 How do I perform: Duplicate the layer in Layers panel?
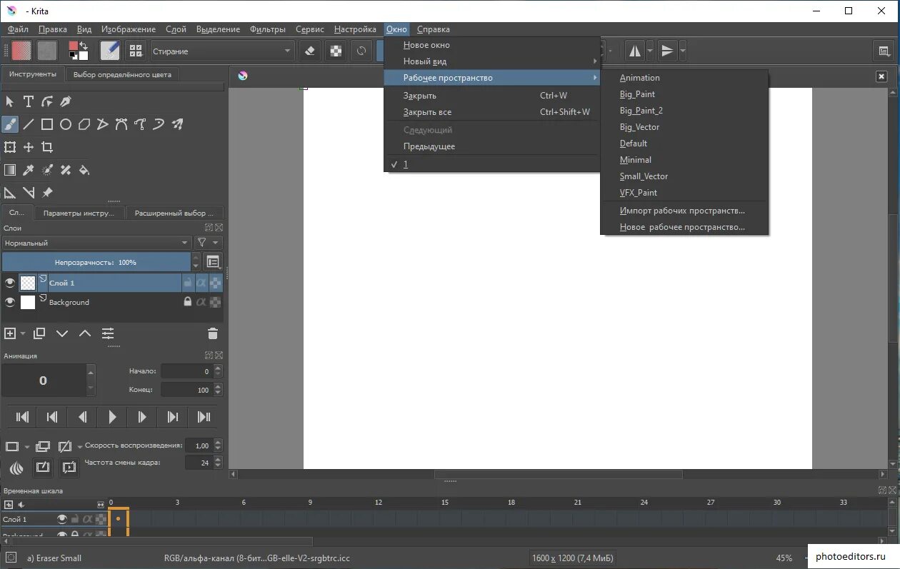pyautogui.click(x=39, y=333)
